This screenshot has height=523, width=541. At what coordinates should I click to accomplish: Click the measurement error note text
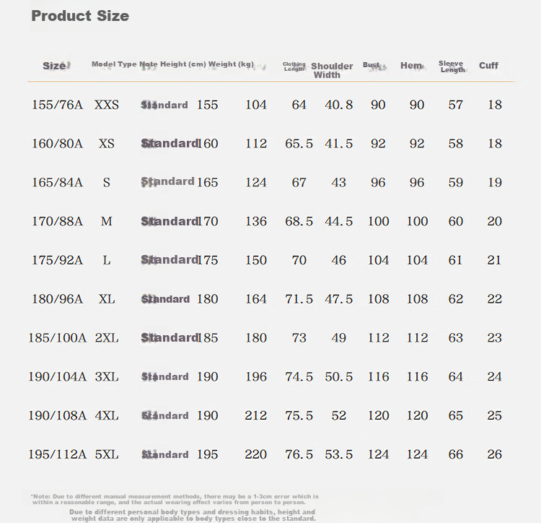tap(175, 499)
